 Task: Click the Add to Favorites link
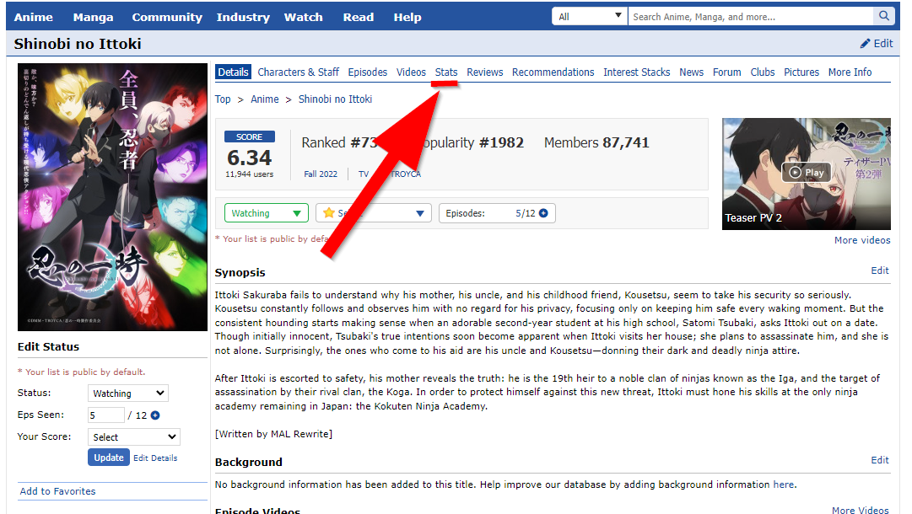click(57, 491)
